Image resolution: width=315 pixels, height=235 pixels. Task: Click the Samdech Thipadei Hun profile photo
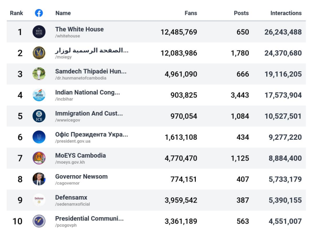coord(39,74)
